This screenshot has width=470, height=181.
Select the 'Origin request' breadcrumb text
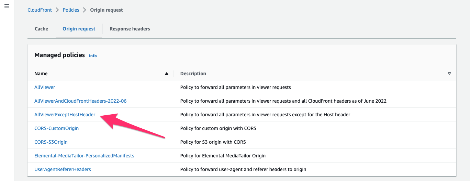[x=107, y=10]
